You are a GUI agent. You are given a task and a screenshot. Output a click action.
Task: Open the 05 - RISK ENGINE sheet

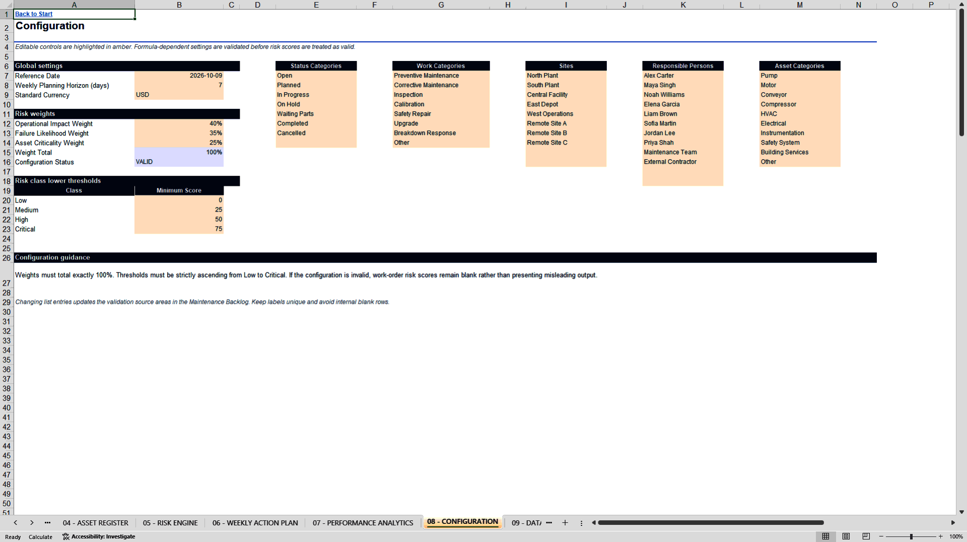pyautogui.click(x=170, y=523)
